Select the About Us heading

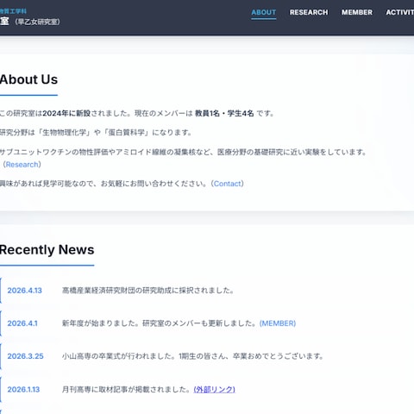click(x=28, y=79)
